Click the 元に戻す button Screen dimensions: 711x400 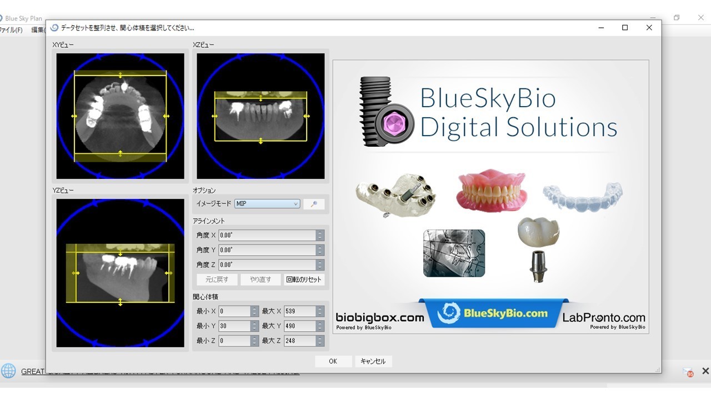click(x=217, y=279)
